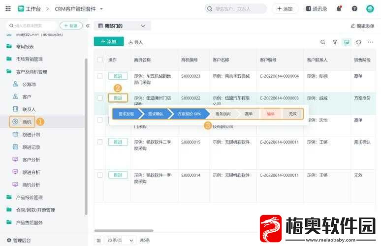Click the top search field for customers
Screen dimensions: 381x246
(x=235, y=9)
